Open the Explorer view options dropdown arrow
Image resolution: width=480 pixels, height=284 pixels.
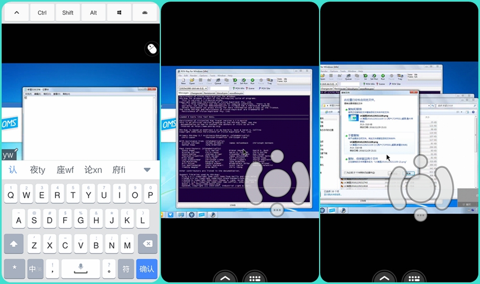(x=462, y=112)
